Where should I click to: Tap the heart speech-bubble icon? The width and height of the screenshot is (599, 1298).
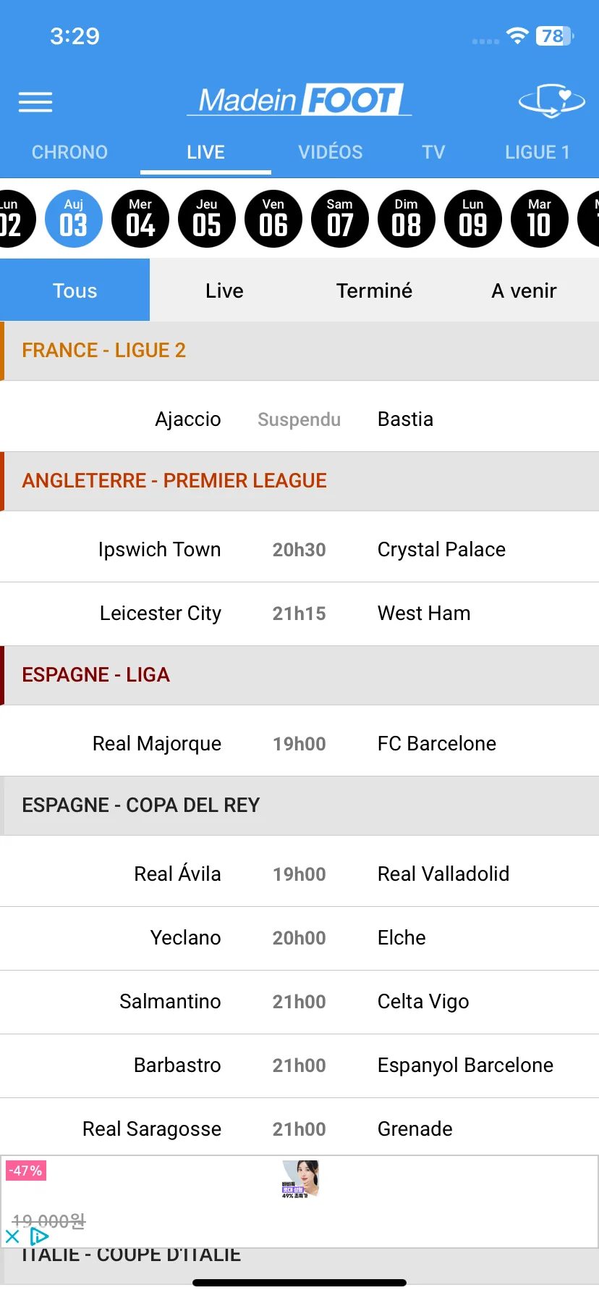(552, 101)
